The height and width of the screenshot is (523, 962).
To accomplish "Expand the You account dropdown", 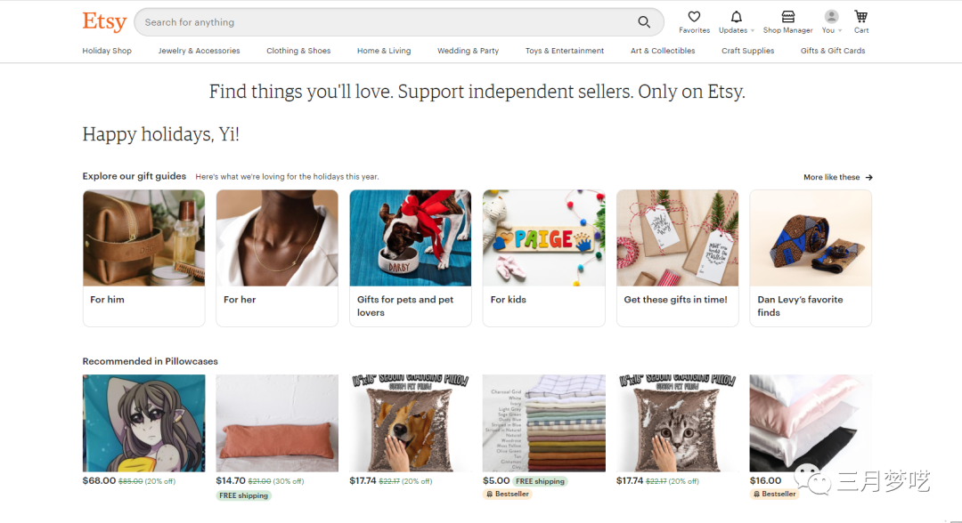I will (839, 30).
